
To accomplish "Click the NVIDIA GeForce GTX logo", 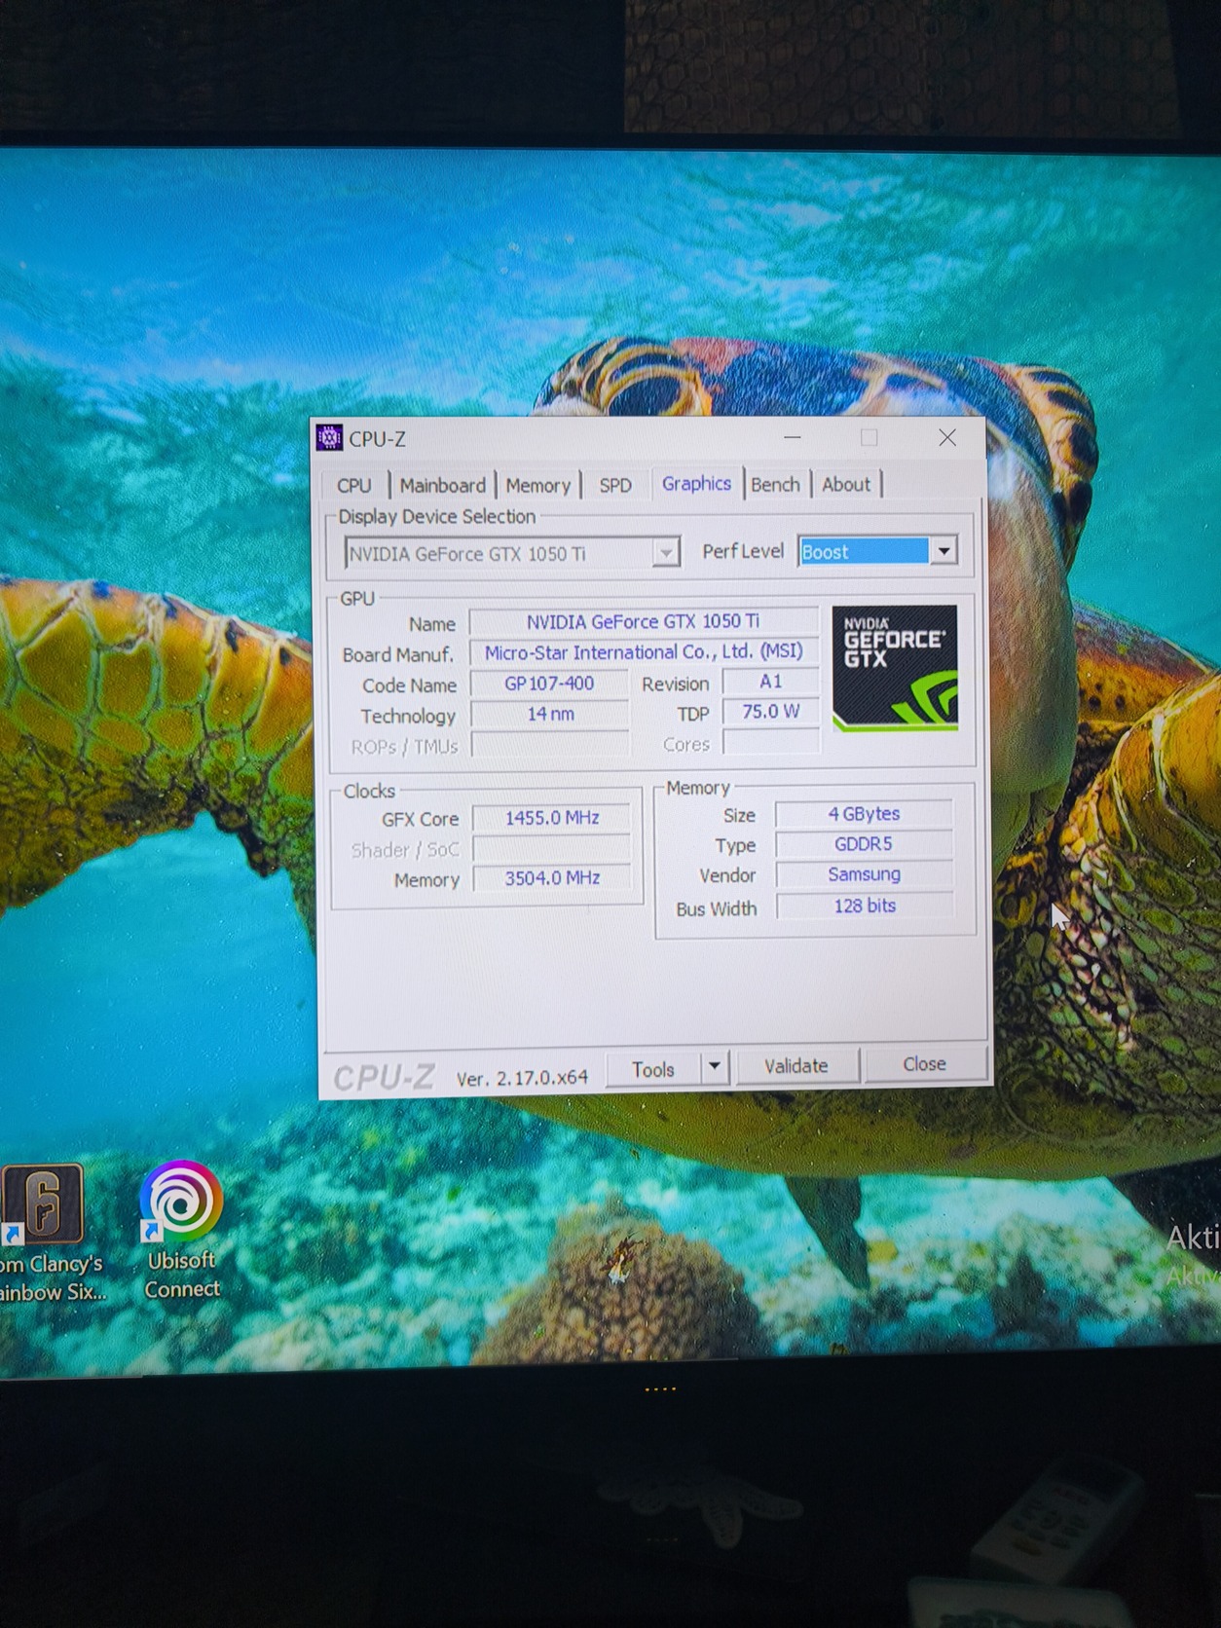I will click(x=895, y=668).
